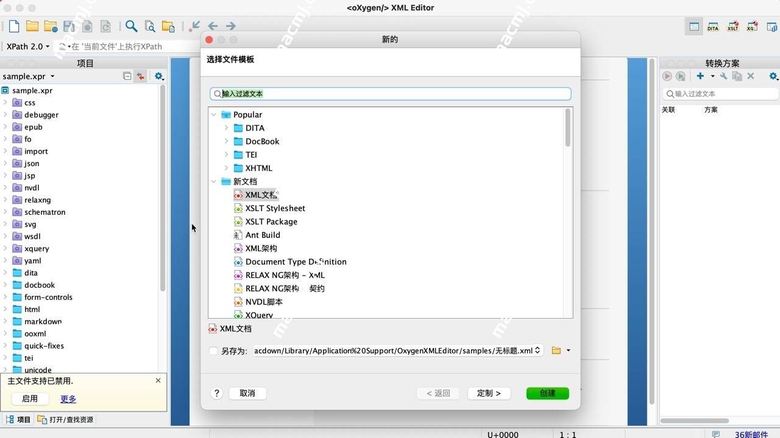Image resolution: width=780 pixels, height=438 pixels.
Task: Click the help question mark button
Action: (x=216, y=393)
